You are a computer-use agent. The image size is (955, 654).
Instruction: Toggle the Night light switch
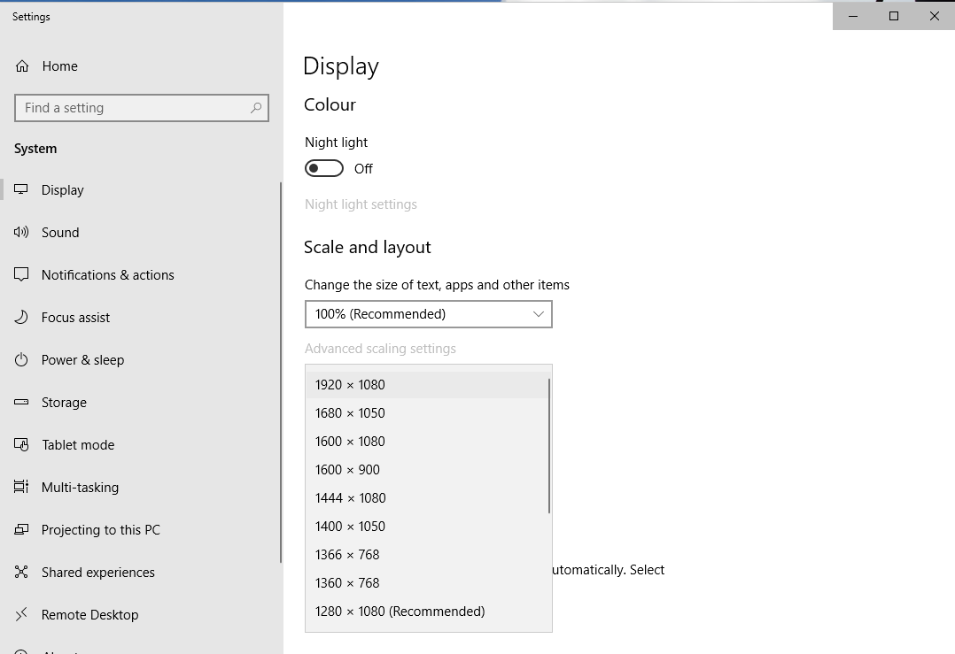click(324, 168)
